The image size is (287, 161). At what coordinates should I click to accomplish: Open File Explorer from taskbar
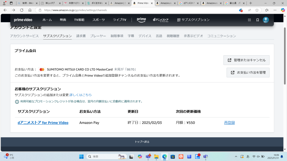156,157
